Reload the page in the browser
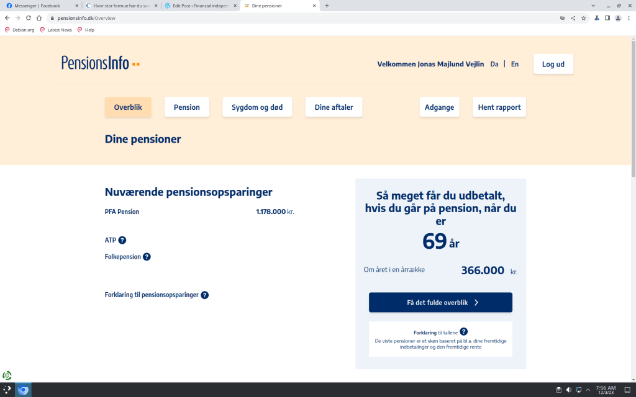Image resolution: width=636 pixels, height=397 pixels. tap(28, 18)
